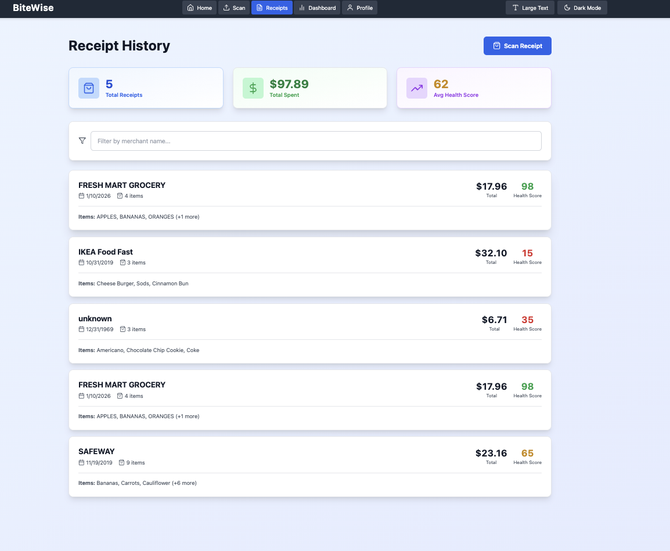Click the $97.89 Total Spent value
Viewport: 670px width, 551px height.
[x=289, y=84]
